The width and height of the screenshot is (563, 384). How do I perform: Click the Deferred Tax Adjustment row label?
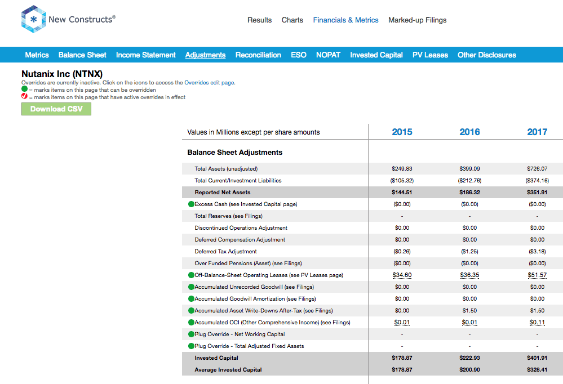point(226,252)
